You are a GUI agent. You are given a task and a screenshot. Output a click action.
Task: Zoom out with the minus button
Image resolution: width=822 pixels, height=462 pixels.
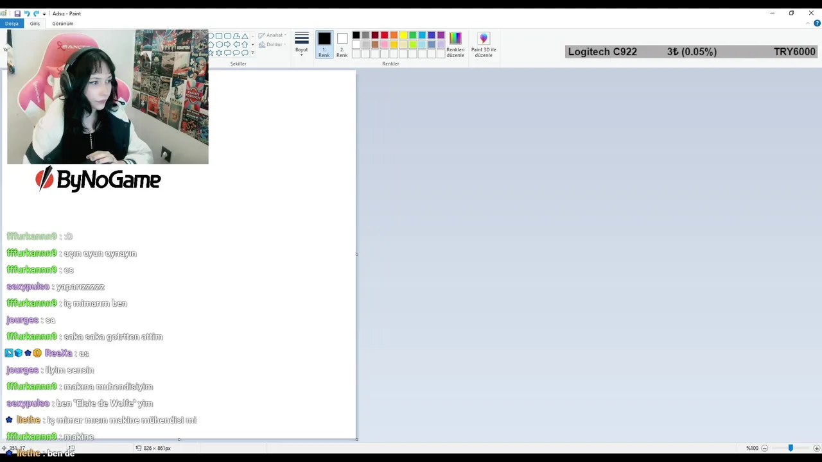[764, 448]
